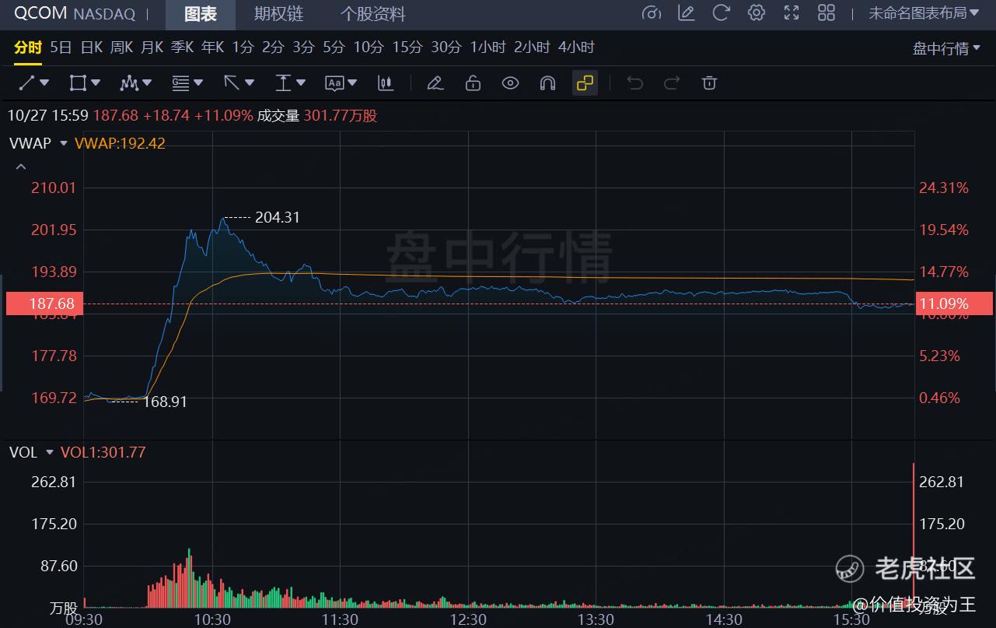Lock all drawings with the lock icon
The width and height of the screenshot is (996, 628).
coord(473,82)
